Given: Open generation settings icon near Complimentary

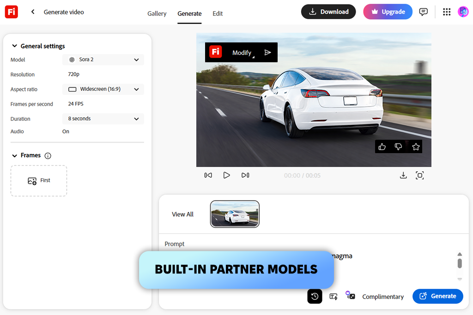Looking at the screenshot, I should tap(350, 295).
